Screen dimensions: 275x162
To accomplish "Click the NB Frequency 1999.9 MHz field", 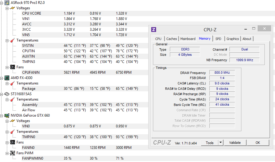I will tap(244, 60).
